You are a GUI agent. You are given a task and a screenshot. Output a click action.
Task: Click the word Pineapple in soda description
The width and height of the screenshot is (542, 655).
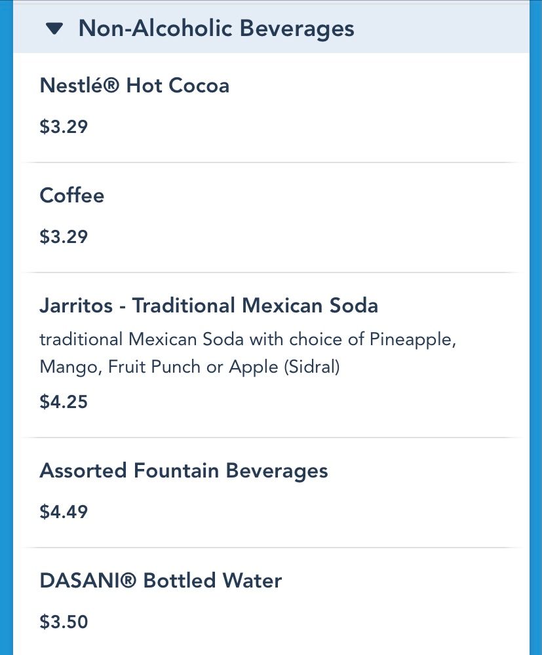click(x=412, y=339)
